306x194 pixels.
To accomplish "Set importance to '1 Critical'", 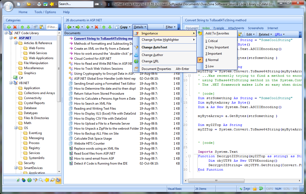I will click(217, 41).
